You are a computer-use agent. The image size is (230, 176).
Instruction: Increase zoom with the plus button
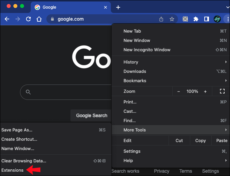pos(205,91)
